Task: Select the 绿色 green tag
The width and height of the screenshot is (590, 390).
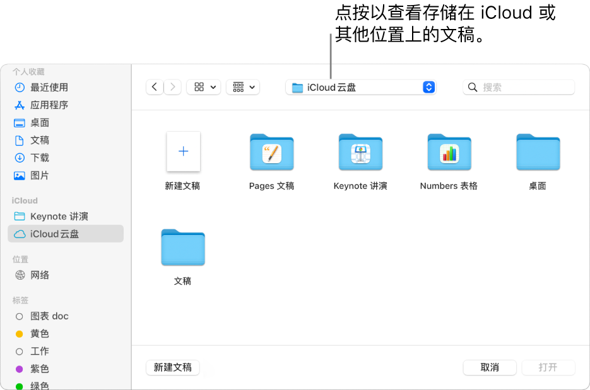Action: click(x=66, y=385)
